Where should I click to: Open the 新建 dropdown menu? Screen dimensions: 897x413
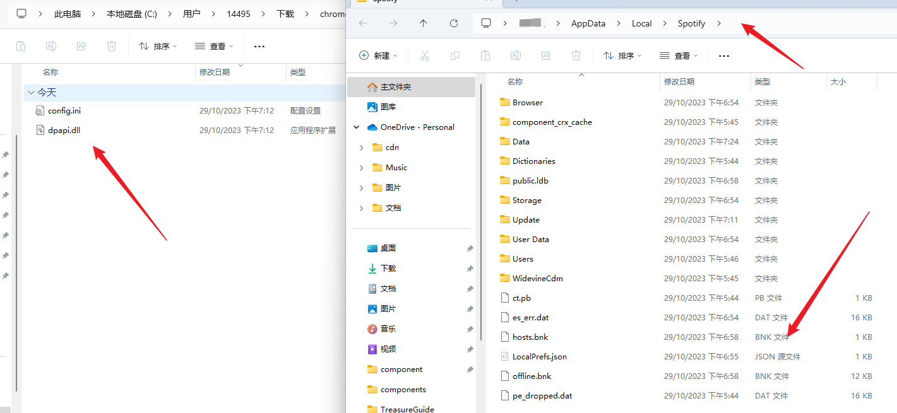pos(378,55)
